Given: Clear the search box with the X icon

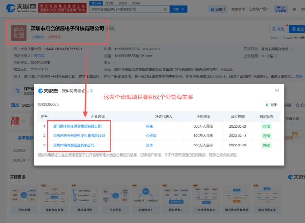Looking at the screenshot, I should click(x=165, y=9).
